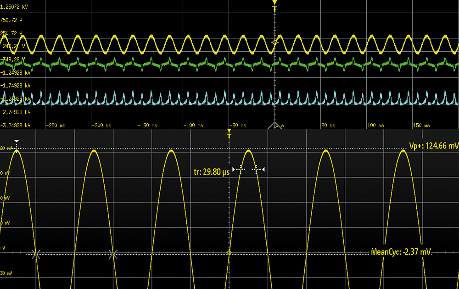Click right rise-time cursor arrow marker
This screenshot has width=459, height=289.
[x=259, y=169]
